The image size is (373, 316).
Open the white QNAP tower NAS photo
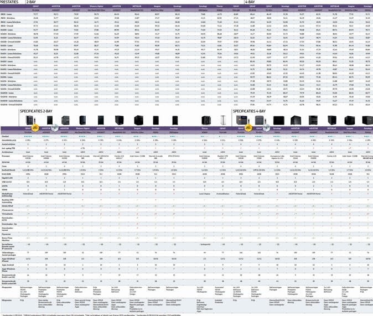tap(223, 120)
